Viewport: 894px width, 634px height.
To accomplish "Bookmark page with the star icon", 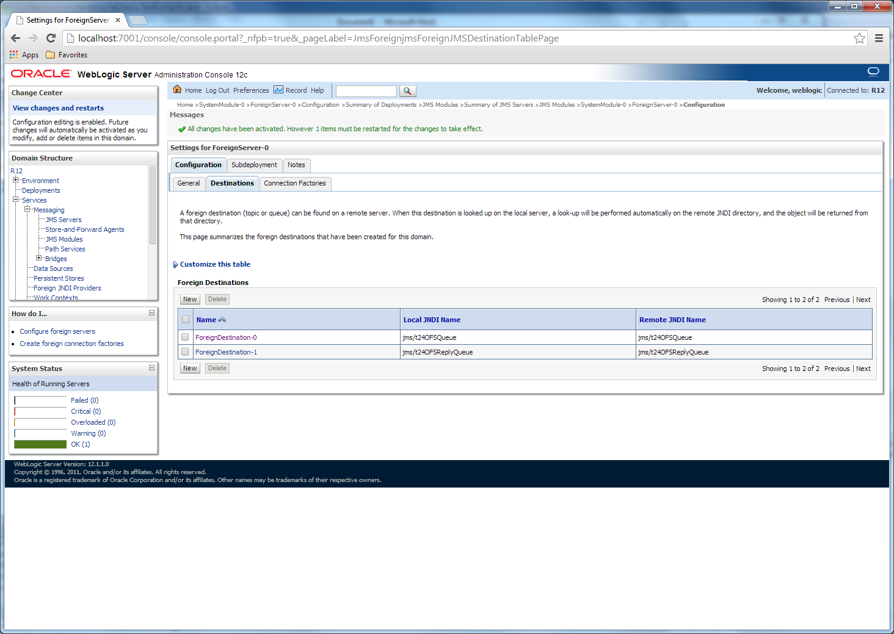I will [x=859, y=38].
